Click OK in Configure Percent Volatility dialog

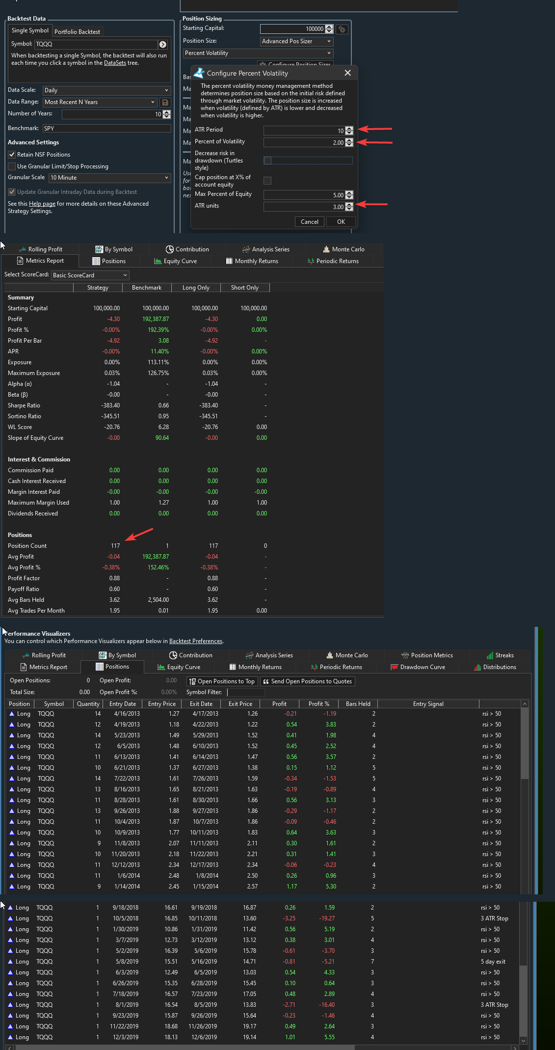pos(341,222)
